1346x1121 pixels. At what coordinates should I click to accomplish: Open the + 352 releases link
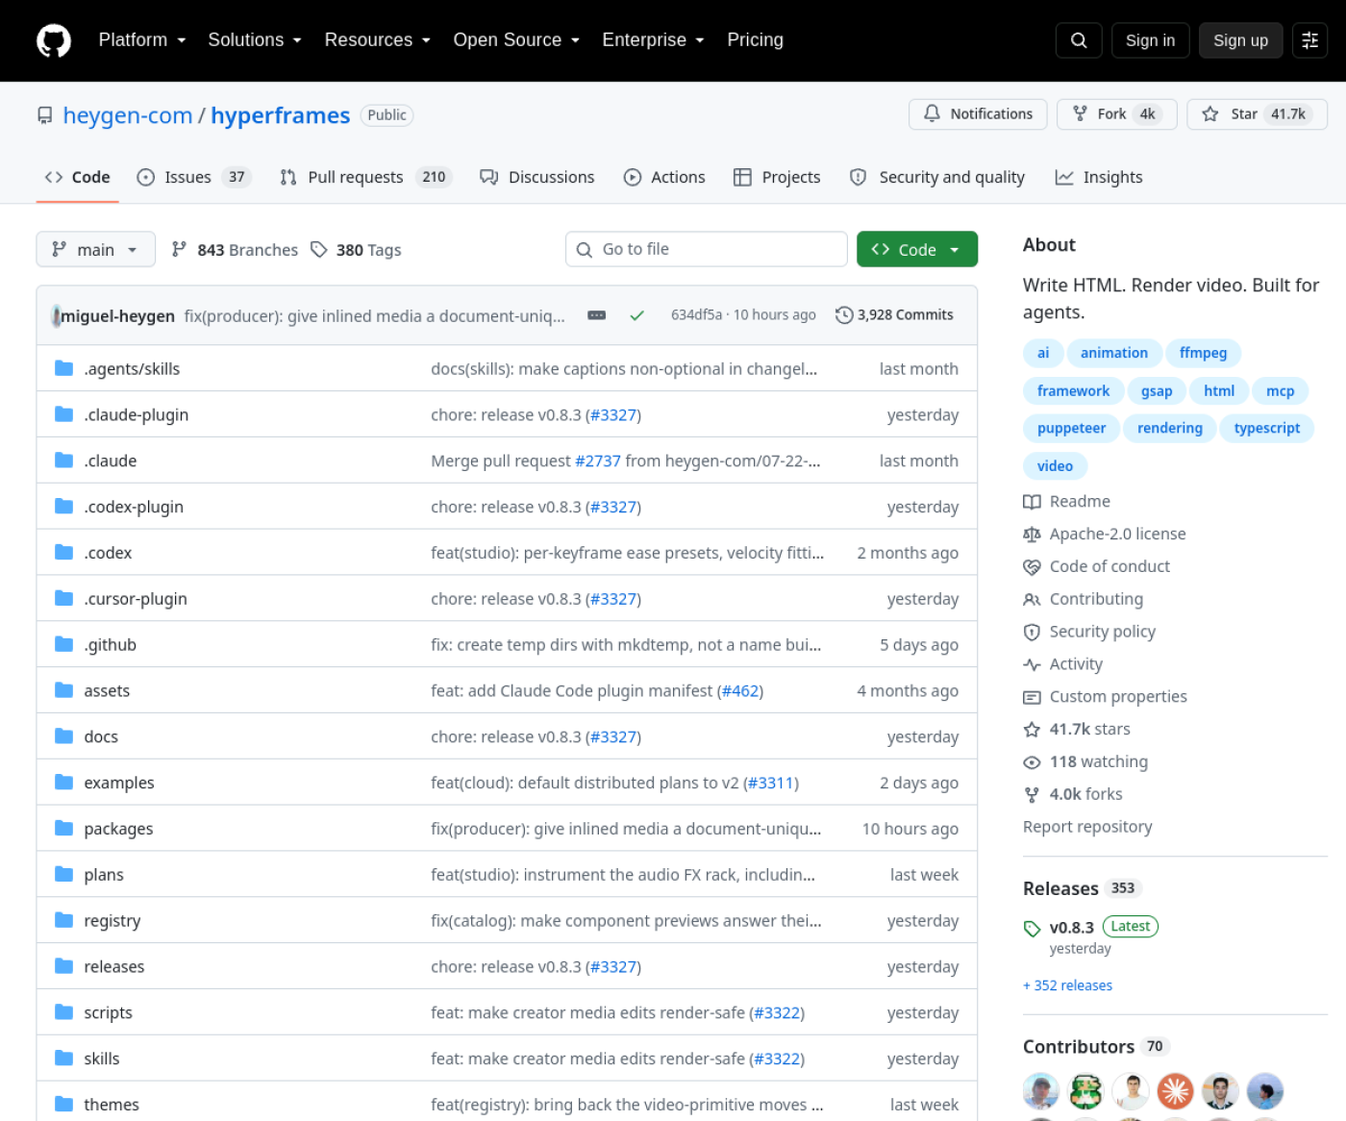tap(1067, 985)
